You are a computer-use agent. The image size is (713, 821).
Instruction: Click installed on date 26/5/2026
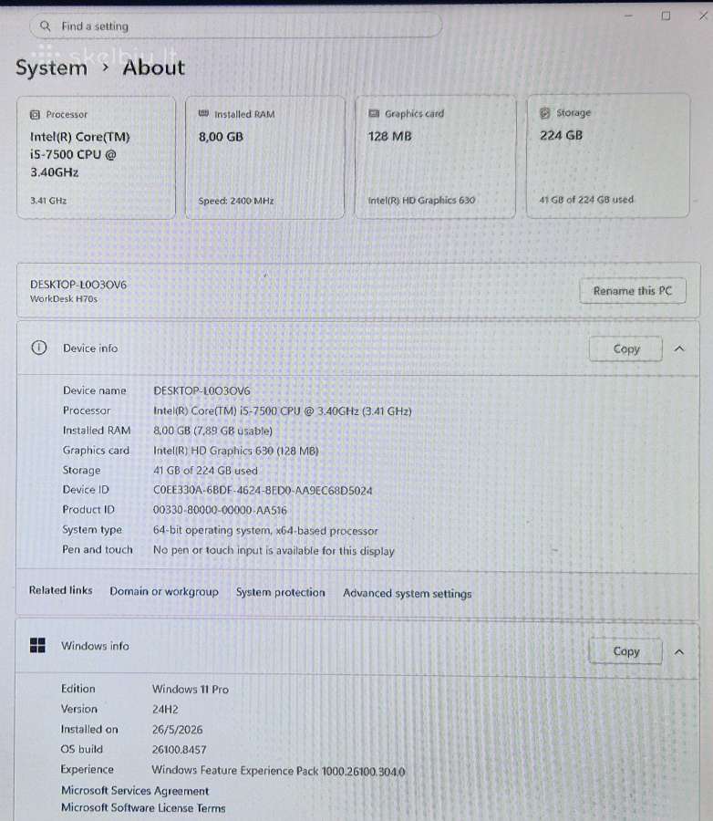[x=178, y=730]
